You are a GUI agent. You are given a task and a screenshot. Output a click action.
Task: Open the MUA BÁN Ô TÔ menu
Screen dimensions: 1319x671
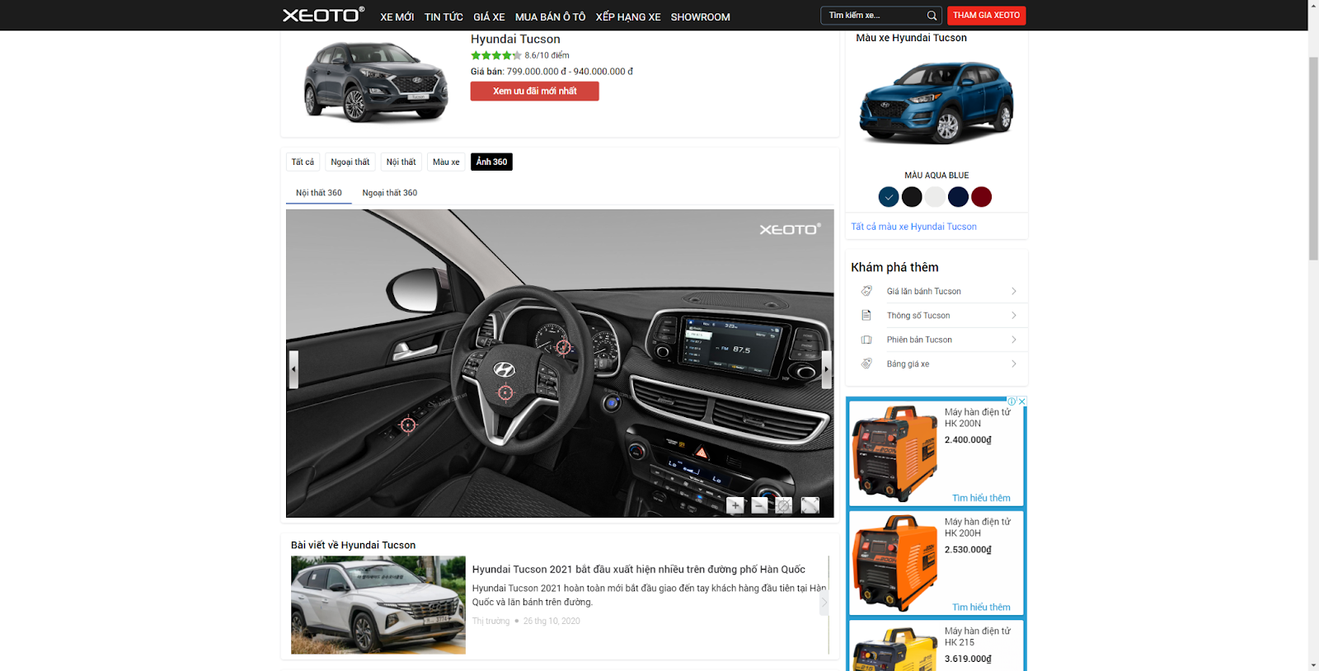pyautogui.click(x=550, y=16)
